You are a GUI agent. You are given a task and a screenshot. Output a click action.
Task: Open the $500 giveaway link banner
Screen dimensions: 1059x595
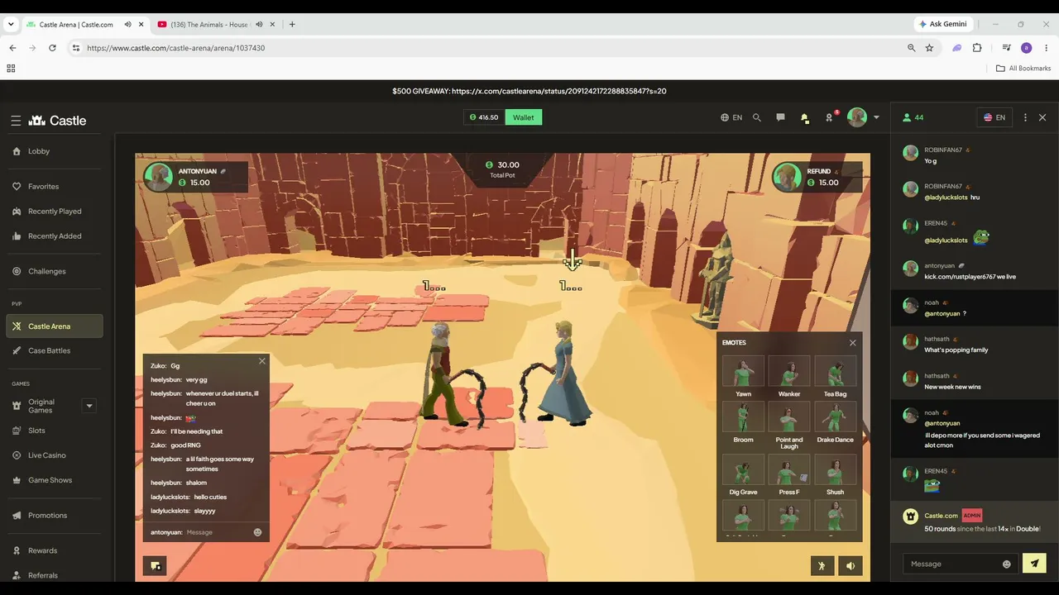(x=529, y=91)
